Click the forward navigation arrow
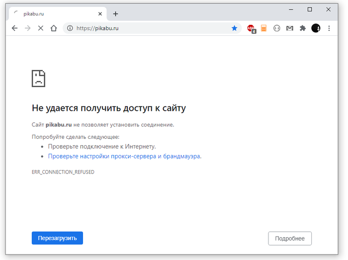The height and width of the screenshot is (260, 348). [x=28, y=28]
